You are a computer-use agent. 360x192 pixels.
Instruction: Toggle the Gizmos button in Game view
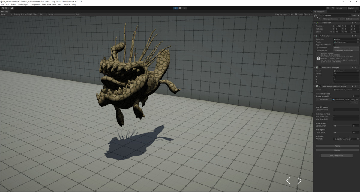click(307, 14)
